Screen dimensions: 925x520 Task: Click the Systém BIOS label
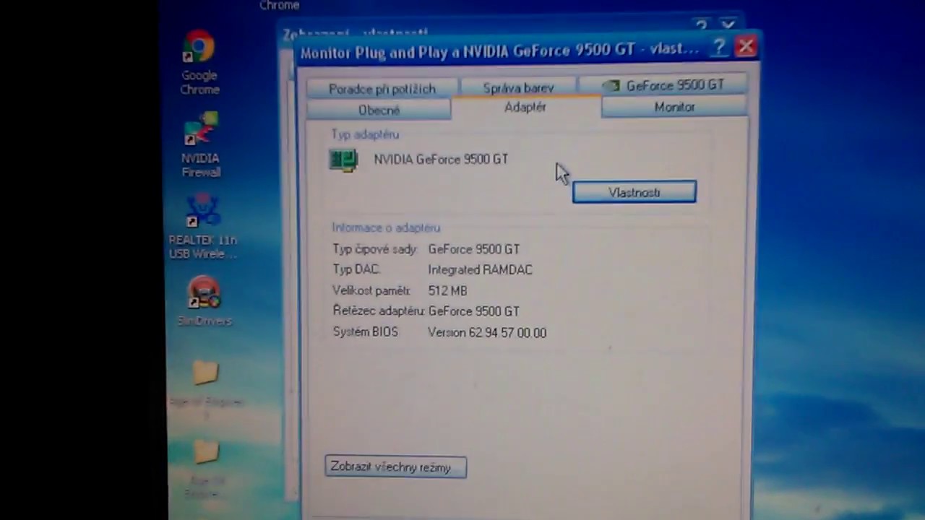pos(365,331)
